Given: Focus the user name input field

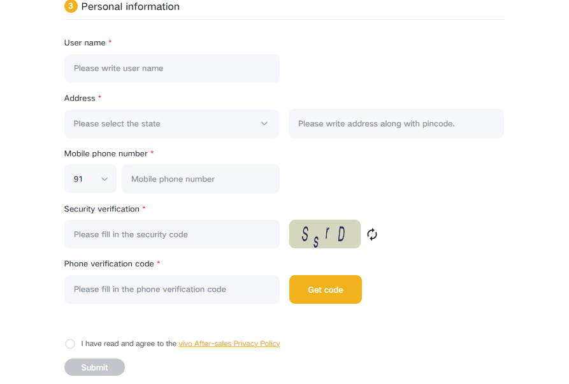Looking at the screenshot, I should pos(171,68).
